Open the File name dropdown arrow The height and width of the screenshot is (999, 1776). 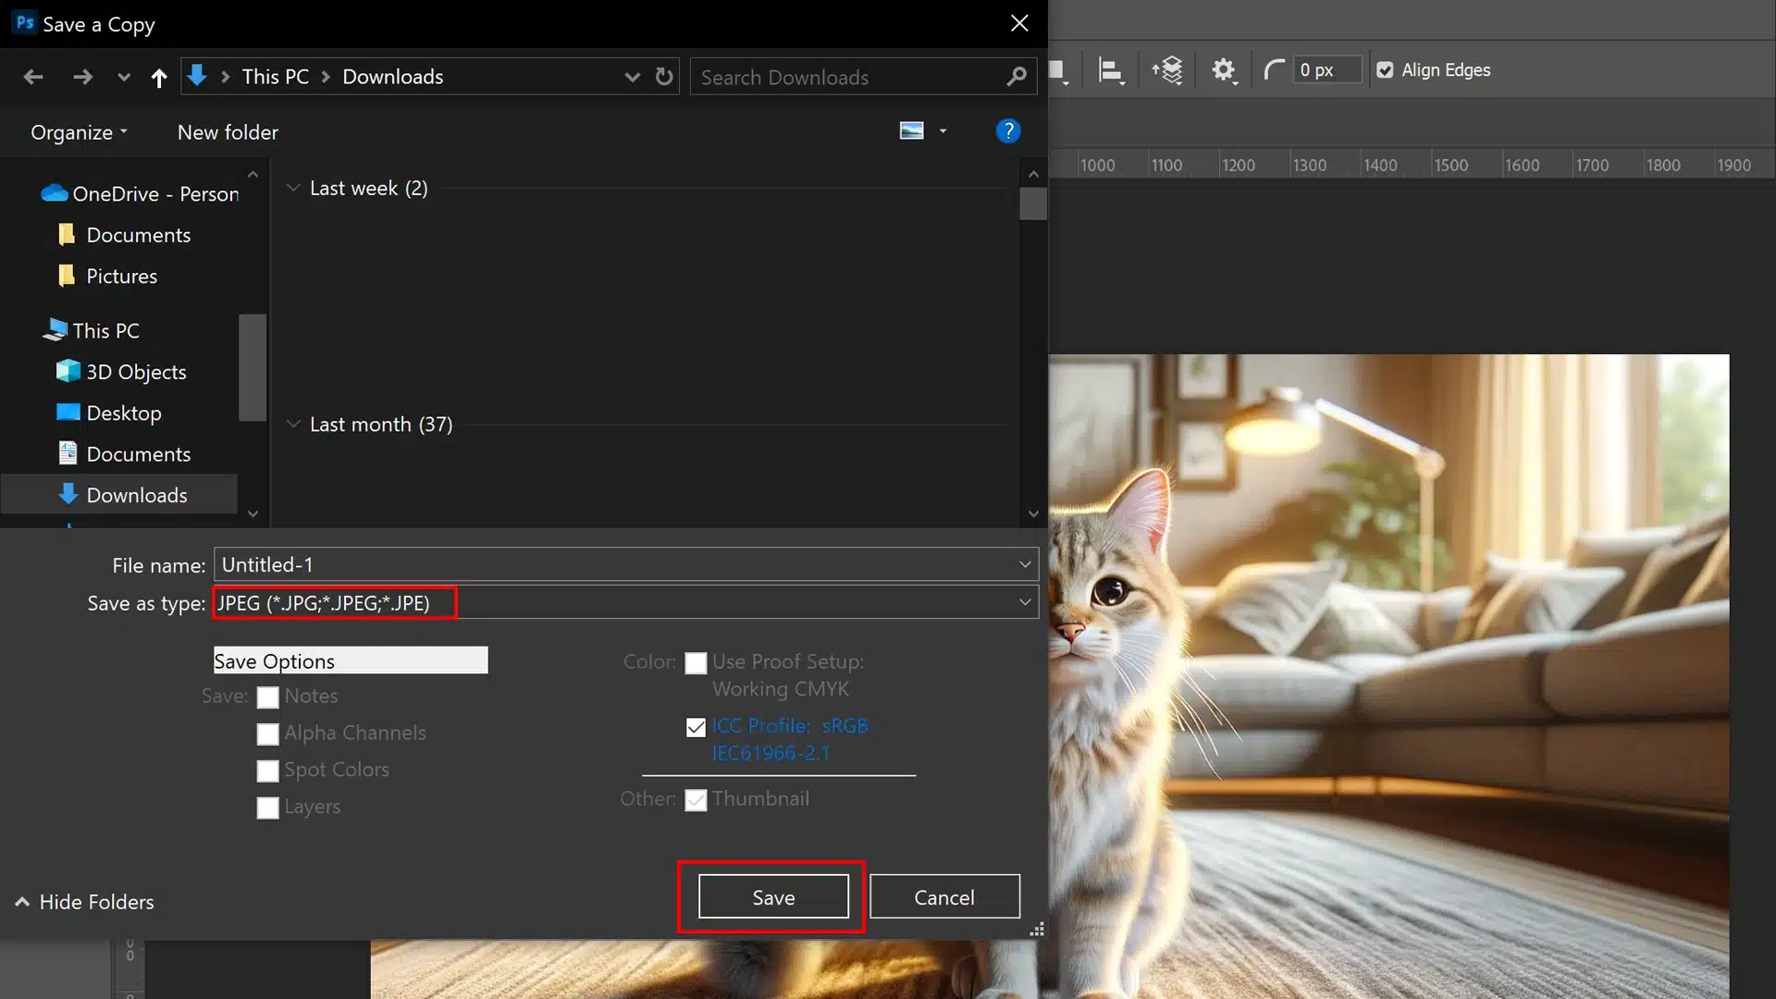(x=1025, y=564)
